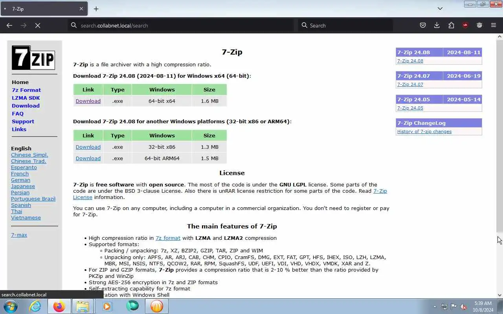Switch language to Chinese Simpl.
The height and width of the screenshot is (314, 503).
29,155
